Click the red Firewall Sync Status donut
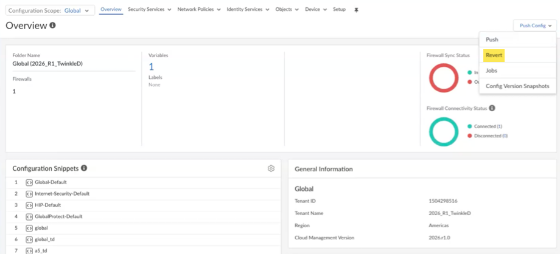 coord(444,78)
